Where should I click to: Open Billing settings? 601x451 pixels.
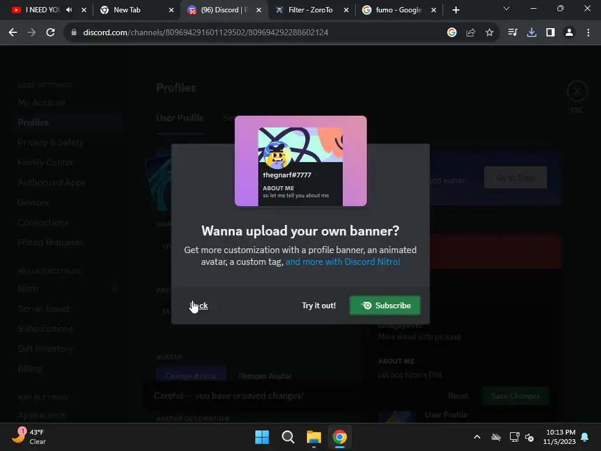click(30, 369)
